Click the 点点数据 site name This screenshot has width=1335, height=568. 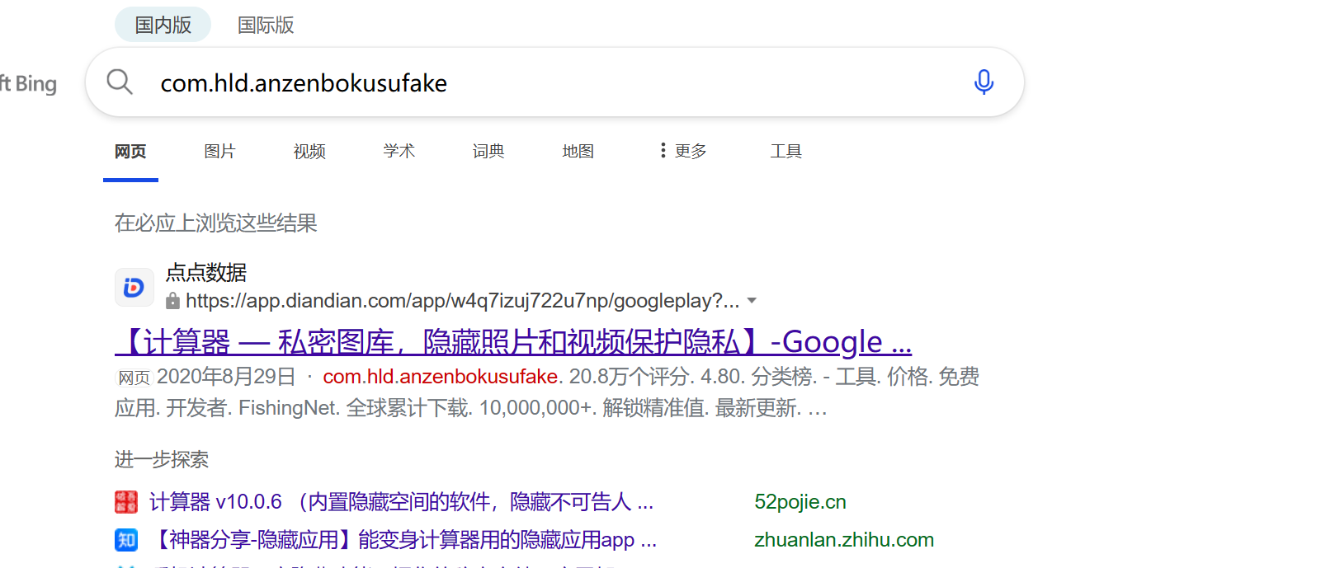[206, 272]
